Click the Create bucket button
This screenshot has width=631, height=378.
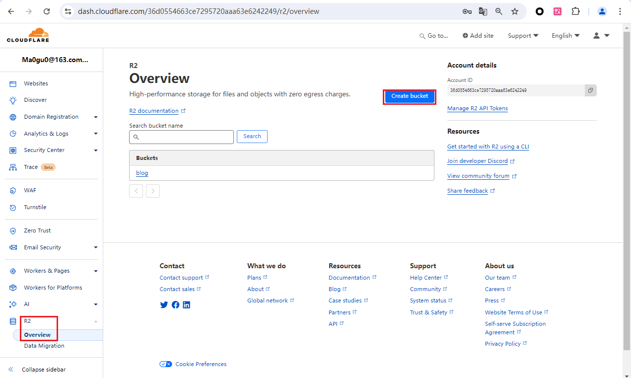(x=410, y=96)
